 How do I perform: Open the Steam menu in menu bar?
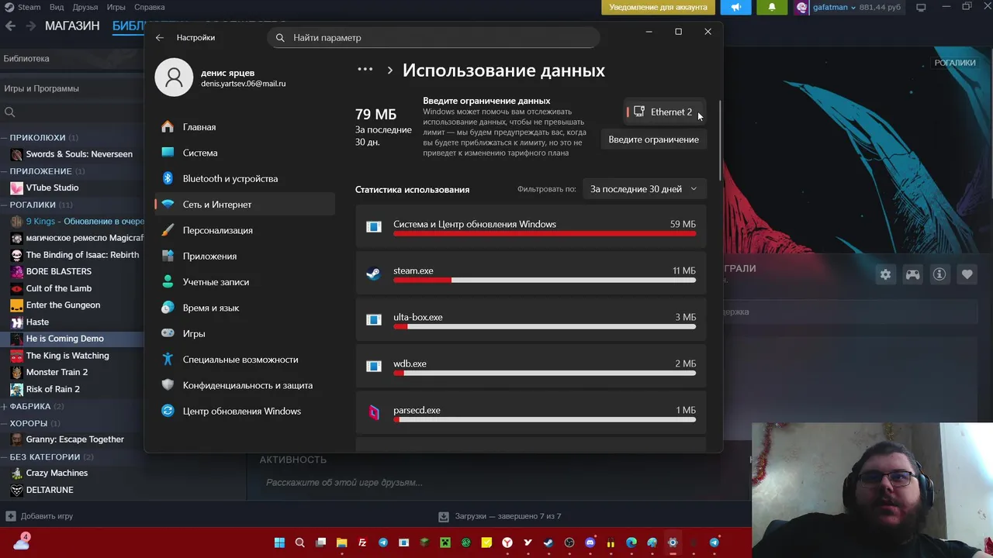[22, 7]
